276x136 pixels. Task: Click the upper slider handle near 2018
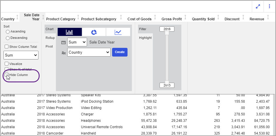pyautogui.click(x=167, y=33)
